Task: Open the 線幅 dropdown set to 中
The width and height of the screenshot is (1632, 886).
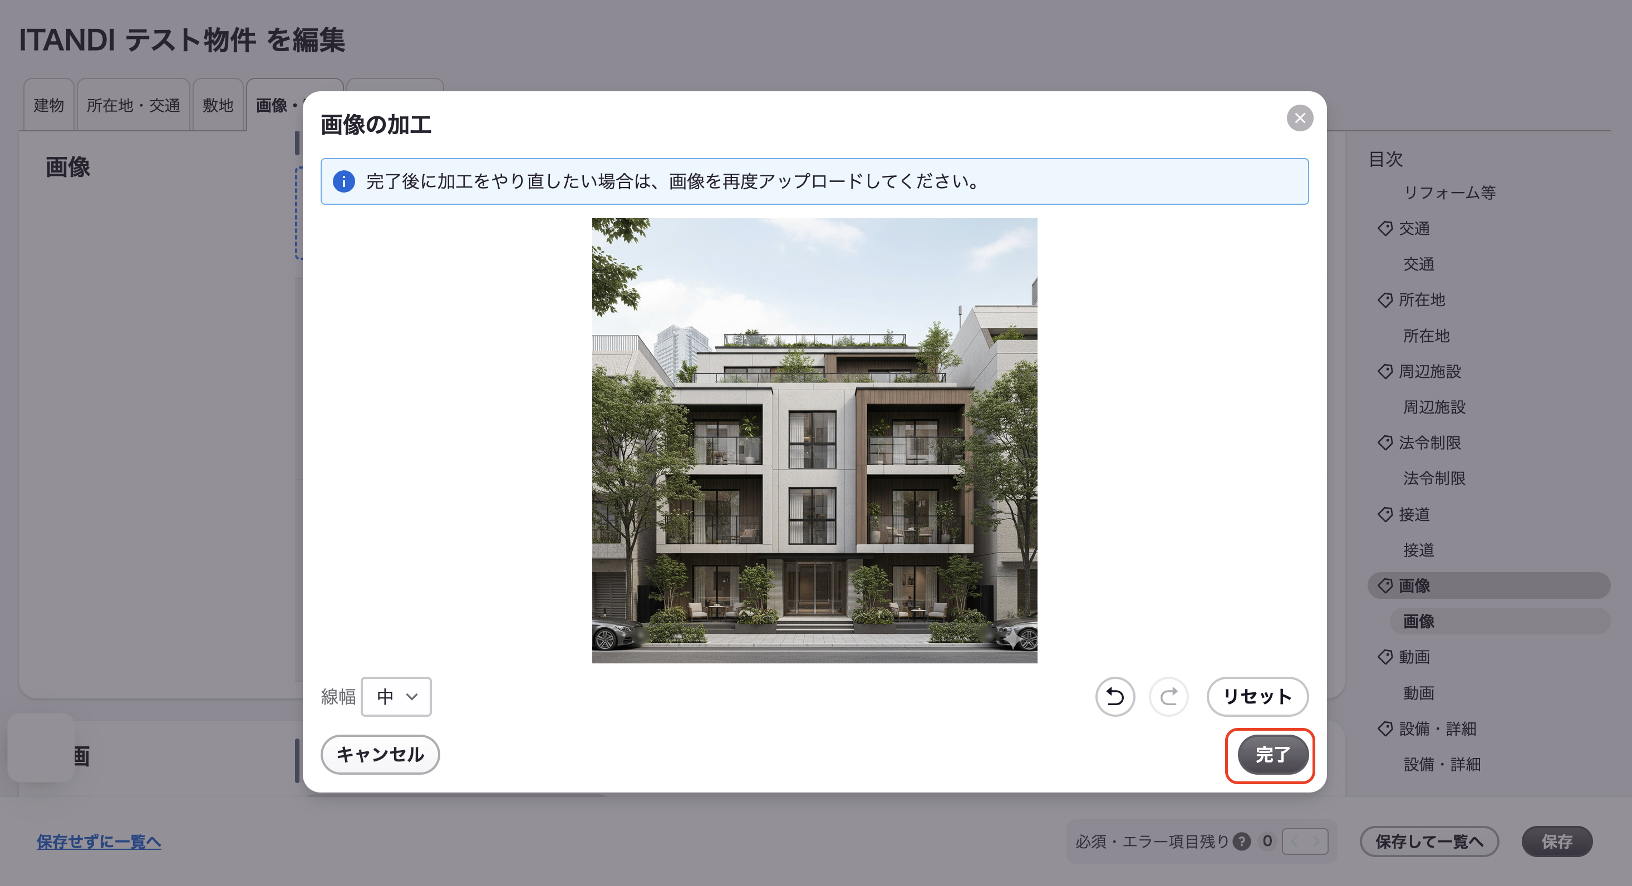Action: click(396, 696)
